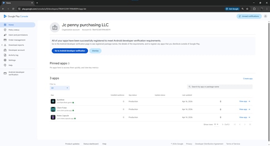Open the Filter by All dropdown
The height and width of the screenshot is (146, 270).
point(60,88)
